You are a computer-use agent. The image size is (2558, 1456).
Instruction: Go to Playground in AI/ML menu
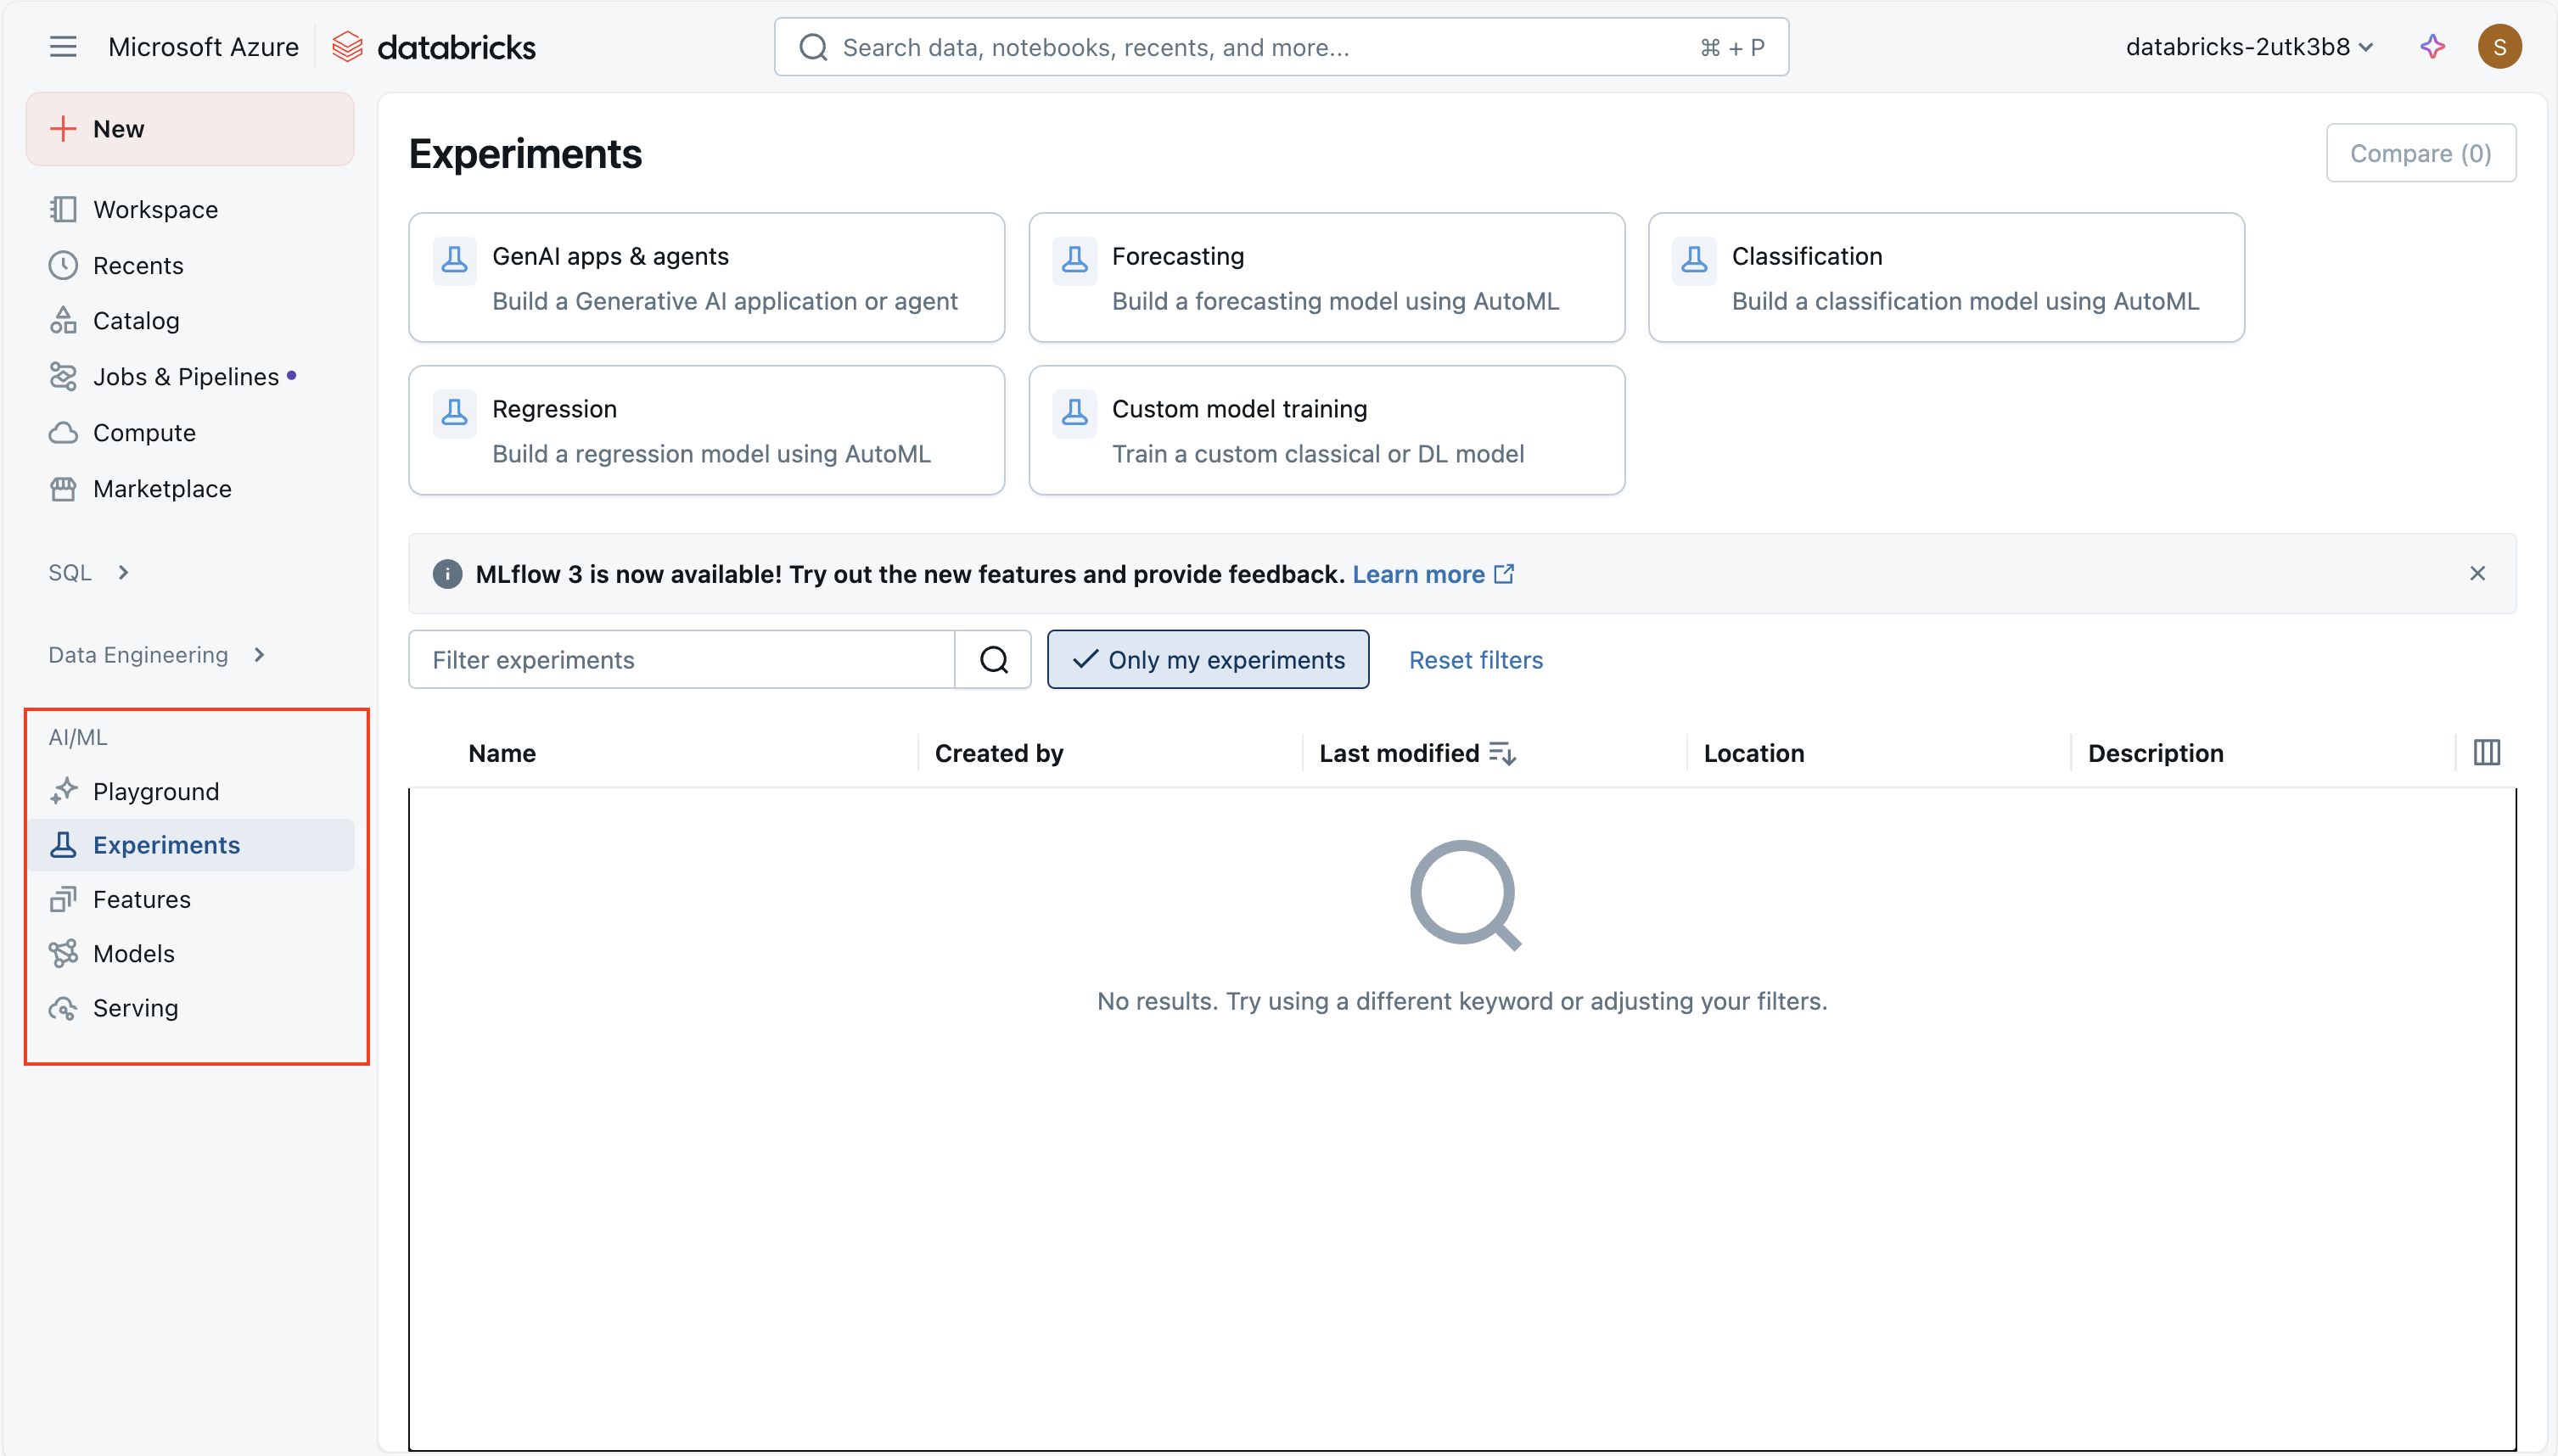pyautogui.click(x=156, y=791)
